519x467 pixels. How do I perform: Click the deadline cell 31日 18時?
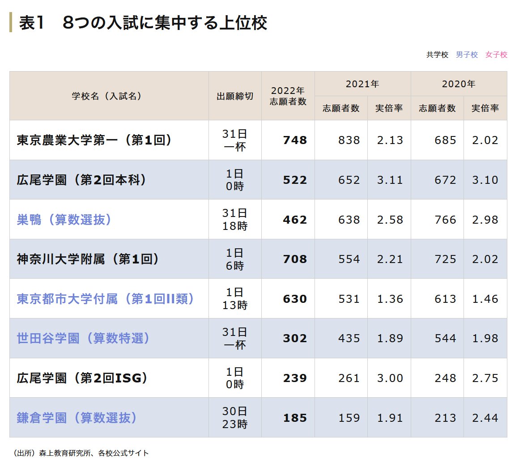tap(235, 220)
